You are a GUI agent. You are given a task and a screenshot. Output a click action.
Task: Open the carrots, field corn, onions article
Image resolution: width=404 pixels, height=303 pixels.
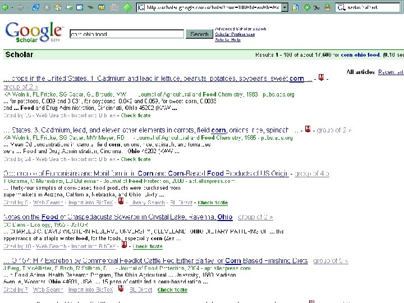[x=151, y=130]
